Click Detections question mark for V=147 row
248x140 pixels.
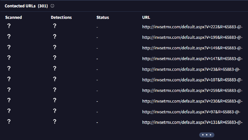point(54,58)
